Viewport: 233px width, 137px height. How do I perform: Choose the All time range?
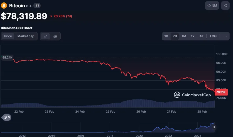(x=201, y=36)
